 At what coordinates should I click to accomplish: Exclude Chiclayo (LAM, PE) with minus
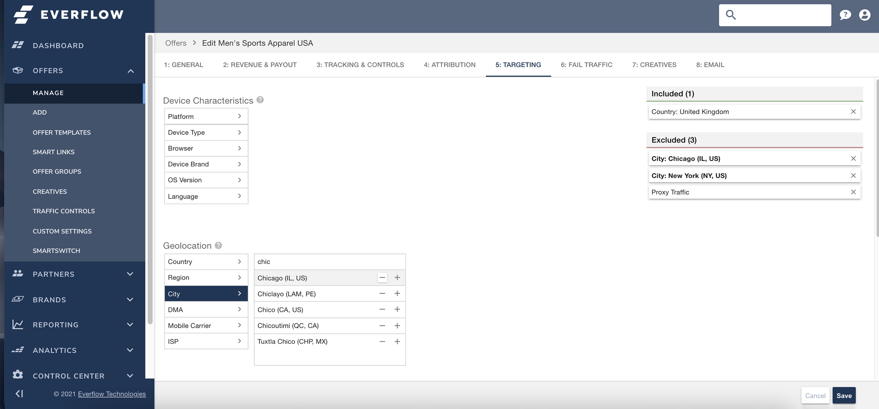point(382,293)
